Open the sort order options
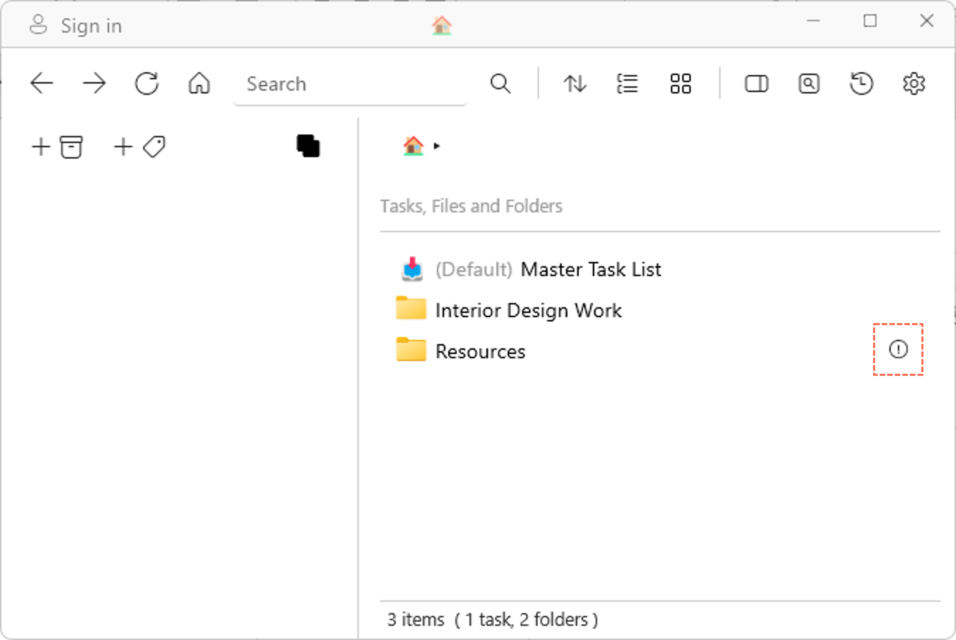Image resolution: width=956 pixels, height=640 pixels. (x=575, y=84)
